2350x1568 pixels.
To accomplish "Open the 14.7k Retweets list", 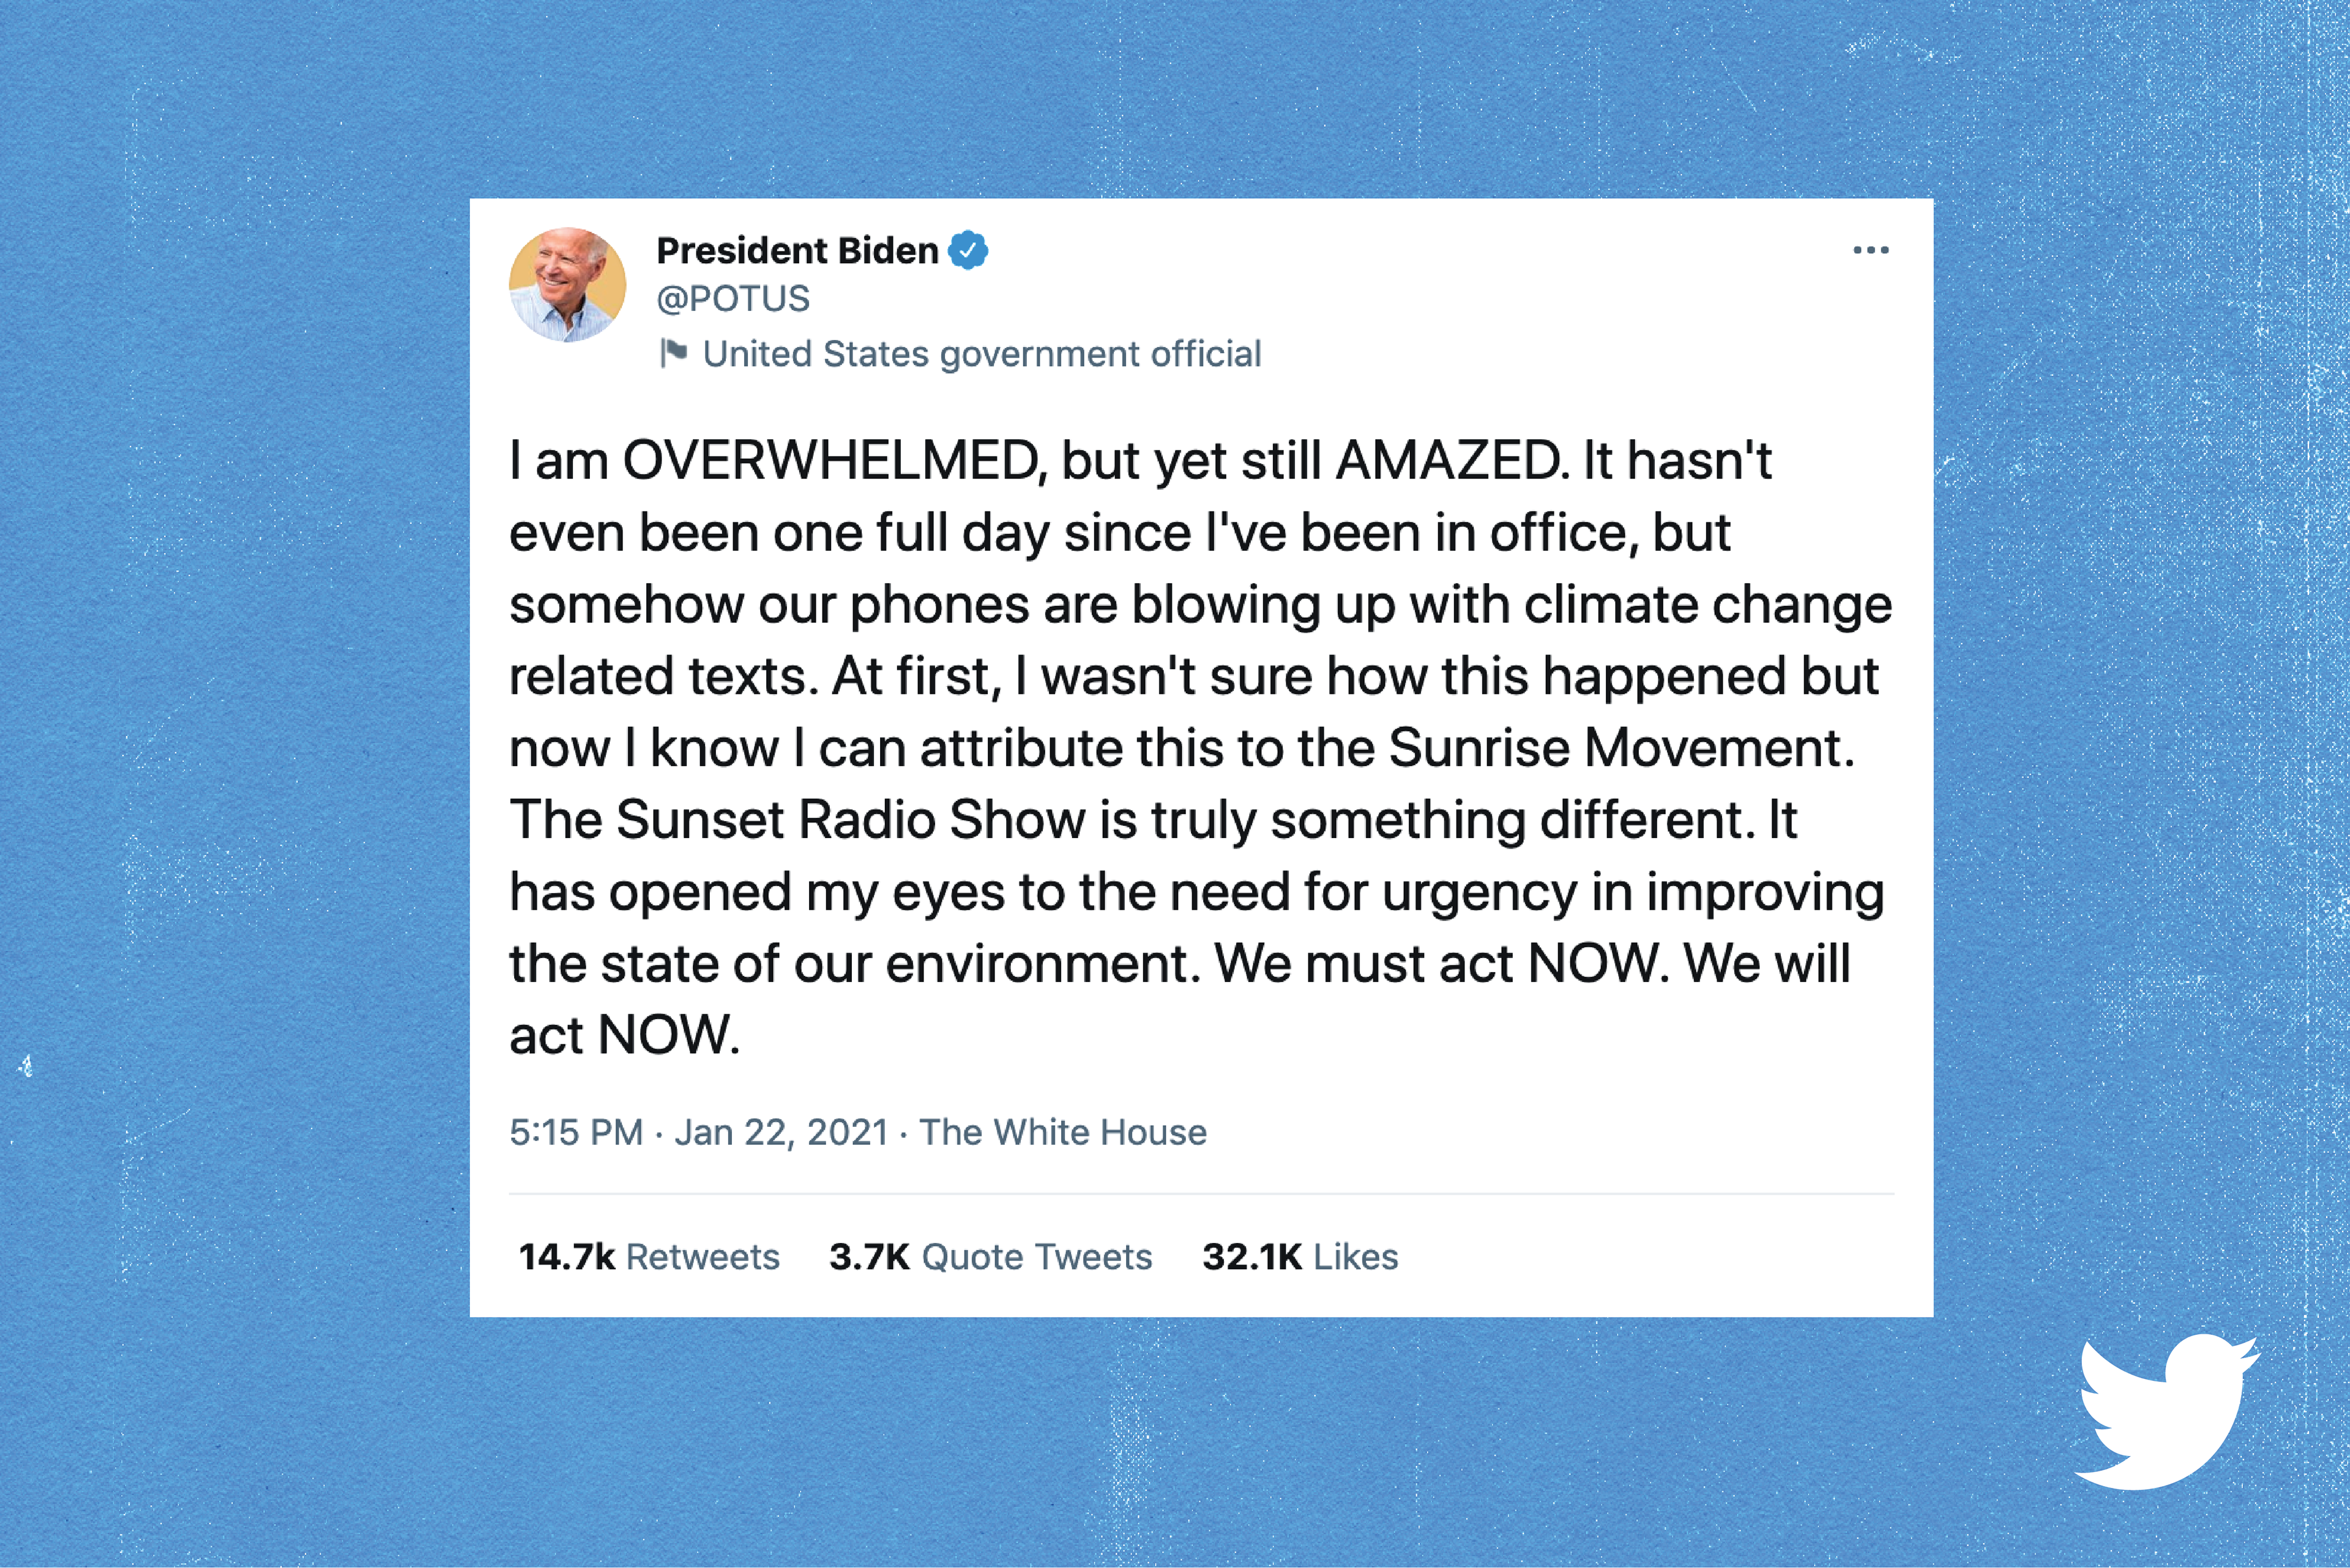I will (x=649, y=1257).
